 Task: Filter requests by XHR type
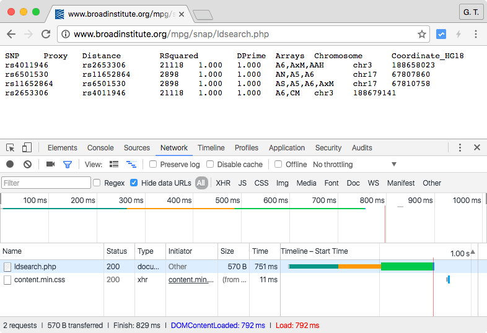point(223,183)
